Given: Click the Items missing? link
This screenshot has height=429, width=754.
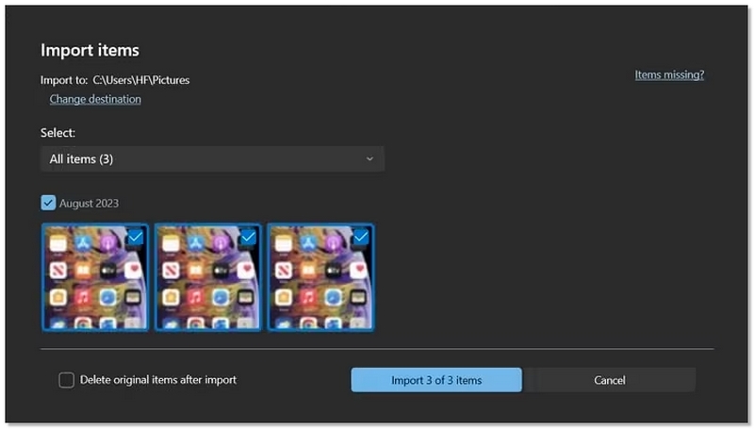Looking at the screenshot, I should 669,74.
